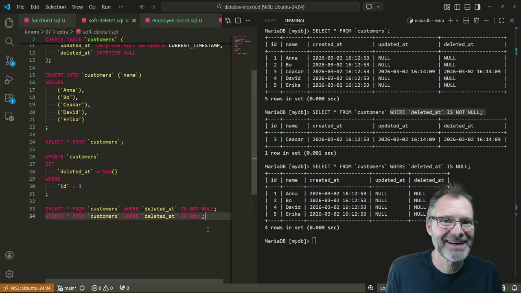Kill the terminal with trash icon
Screen dimensions: 521x293
coord(476,20)
